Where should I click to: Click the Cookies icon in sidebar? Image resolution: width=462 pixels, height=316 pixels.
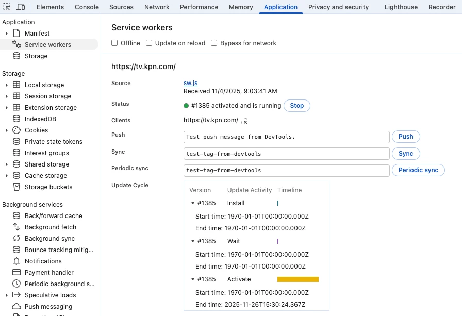click(16, 130)
